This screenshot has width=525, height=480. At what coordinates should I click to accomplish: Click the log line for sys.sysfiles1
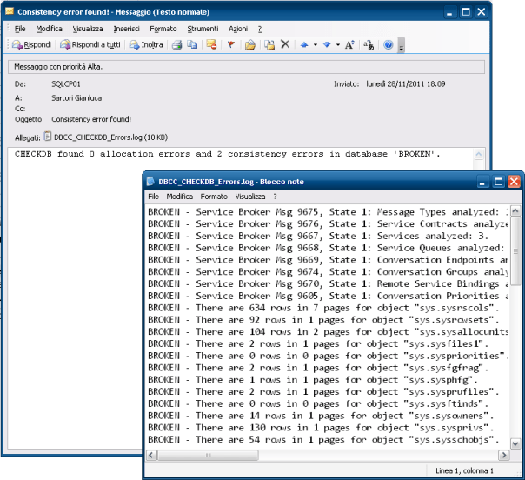[x=318, y=343]
